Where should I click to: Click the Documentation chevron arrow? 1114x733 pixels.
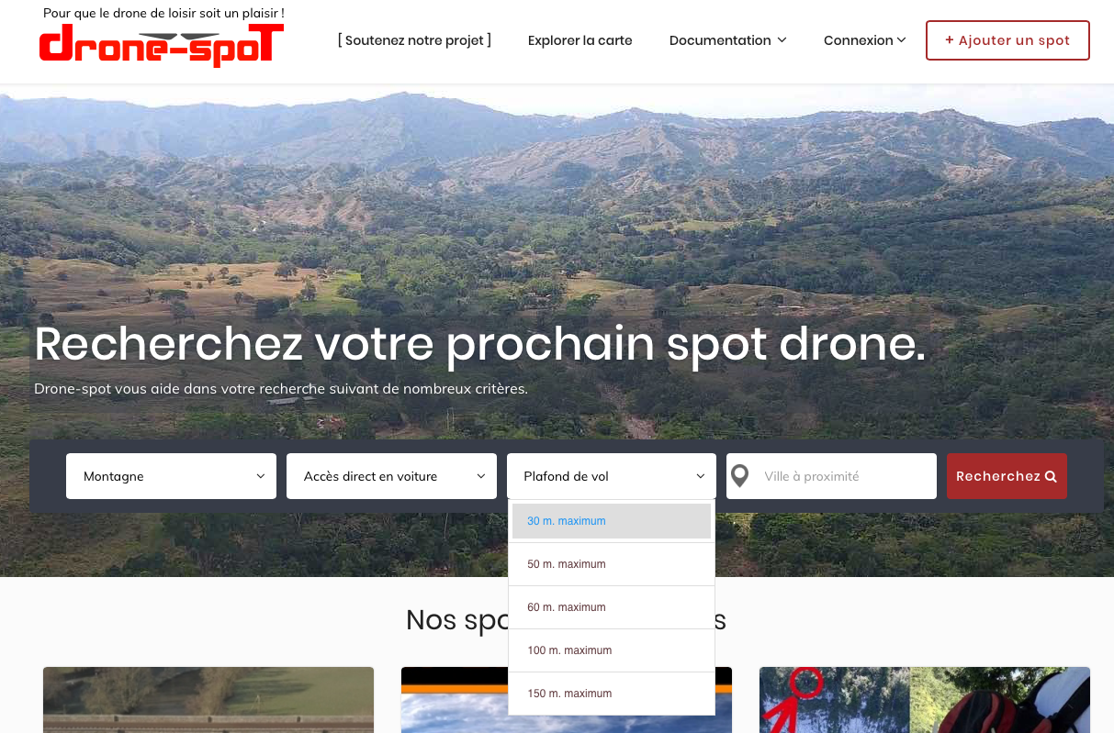(x=782, y=40)
